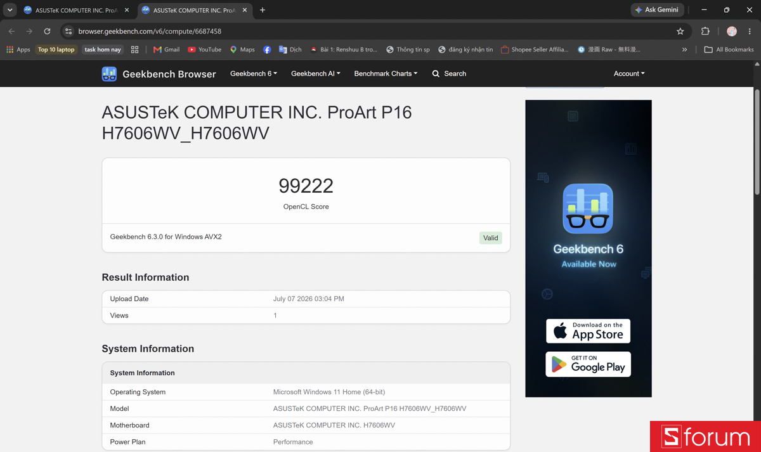
Task: Reload the Geekbench page
Action: click(x=47, y=31)
